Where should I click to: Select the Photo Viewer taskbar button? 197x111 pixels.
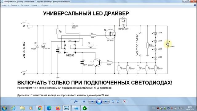(x=66, y=108)
